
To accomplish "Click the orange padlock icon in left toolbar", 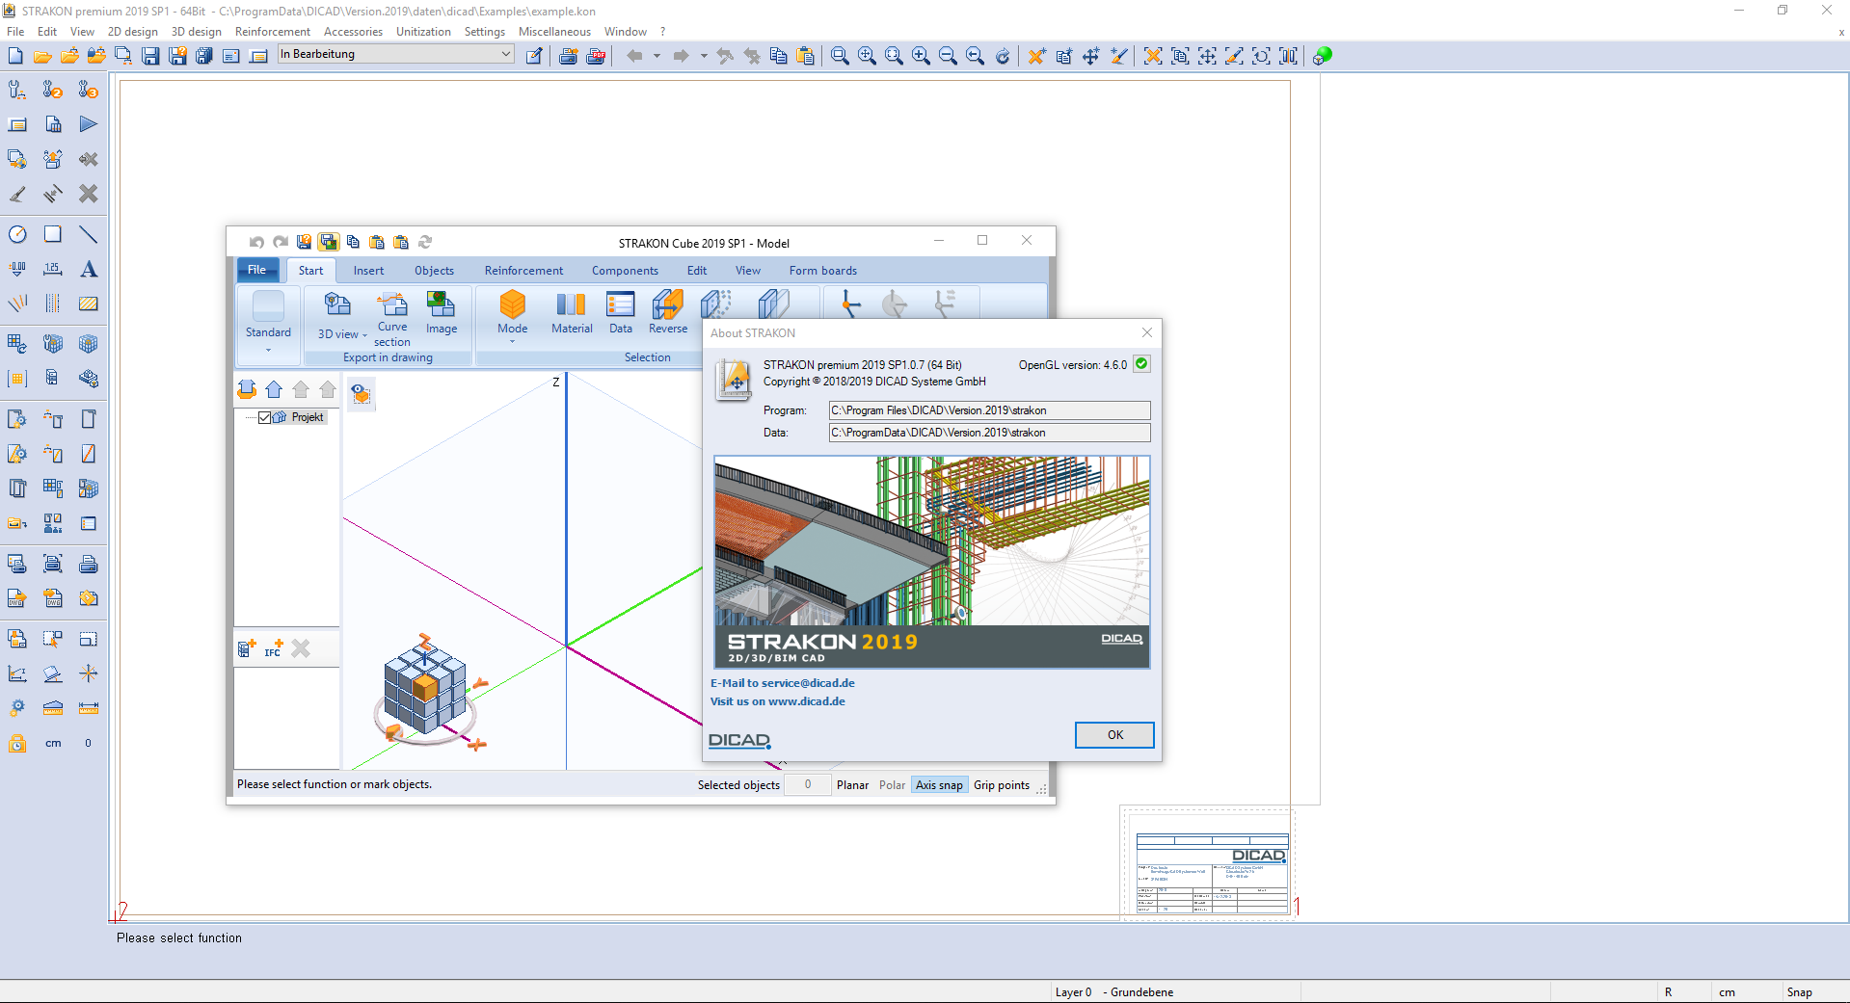I will pyautogui.click(x=17, y=743).
